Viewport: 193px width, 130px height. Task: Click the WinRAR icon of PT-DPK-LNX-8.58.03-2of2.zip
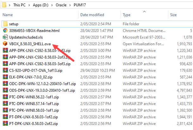click(x=5, y=123)
